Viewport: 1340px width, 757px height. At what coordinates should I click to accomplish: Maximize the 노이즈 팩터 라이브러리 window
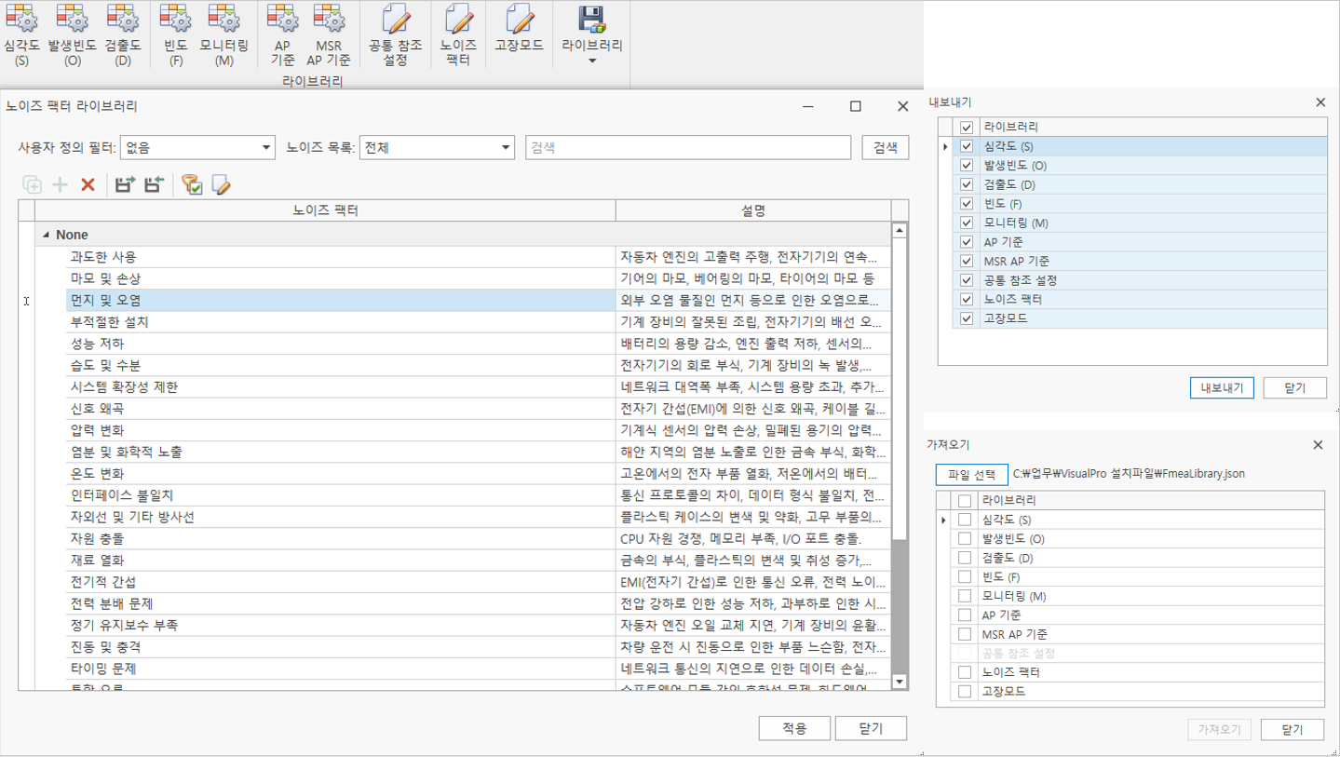[x=856, y=106]
